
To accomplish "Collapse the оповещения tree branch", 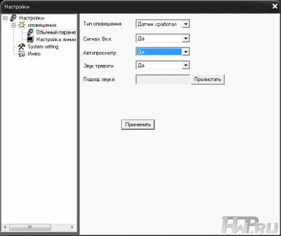I will 14,25.
